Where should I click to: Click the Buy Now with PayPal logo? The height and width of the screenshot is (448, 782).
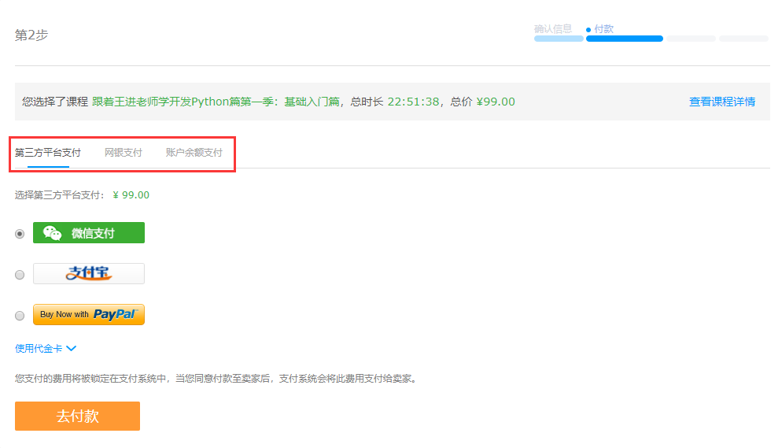point(88,314)
